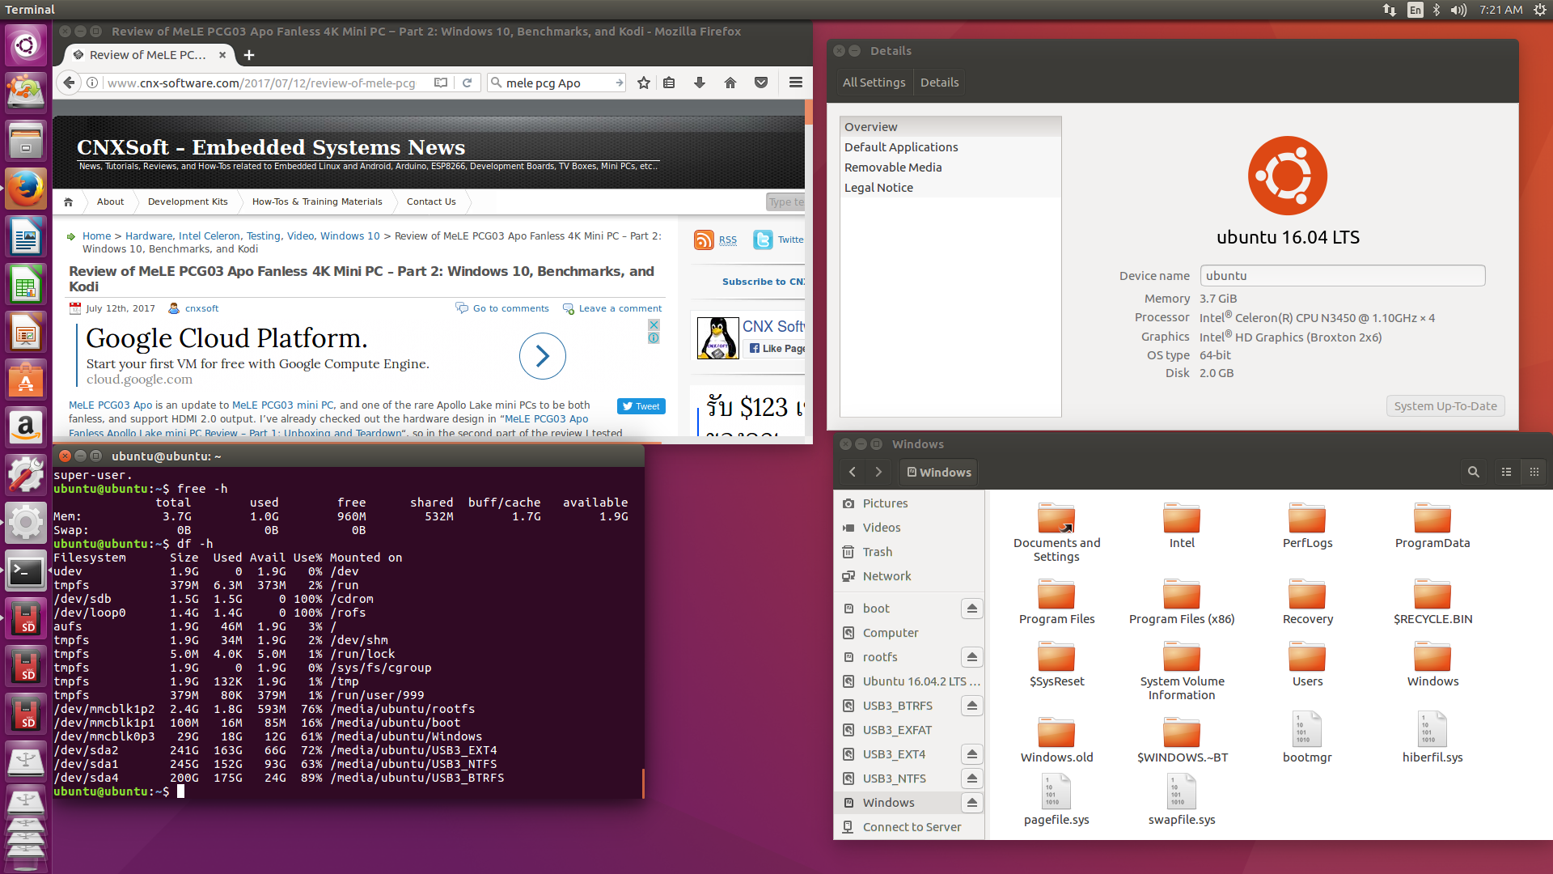
Task: Bookmark this page with star icon
Action: [x=644, y=83]
